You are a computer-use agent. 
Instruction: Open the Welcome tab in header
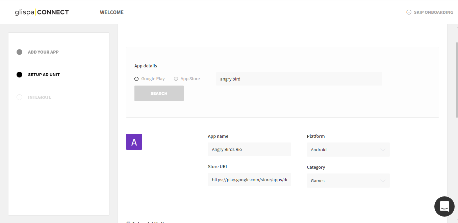(112, 12)
